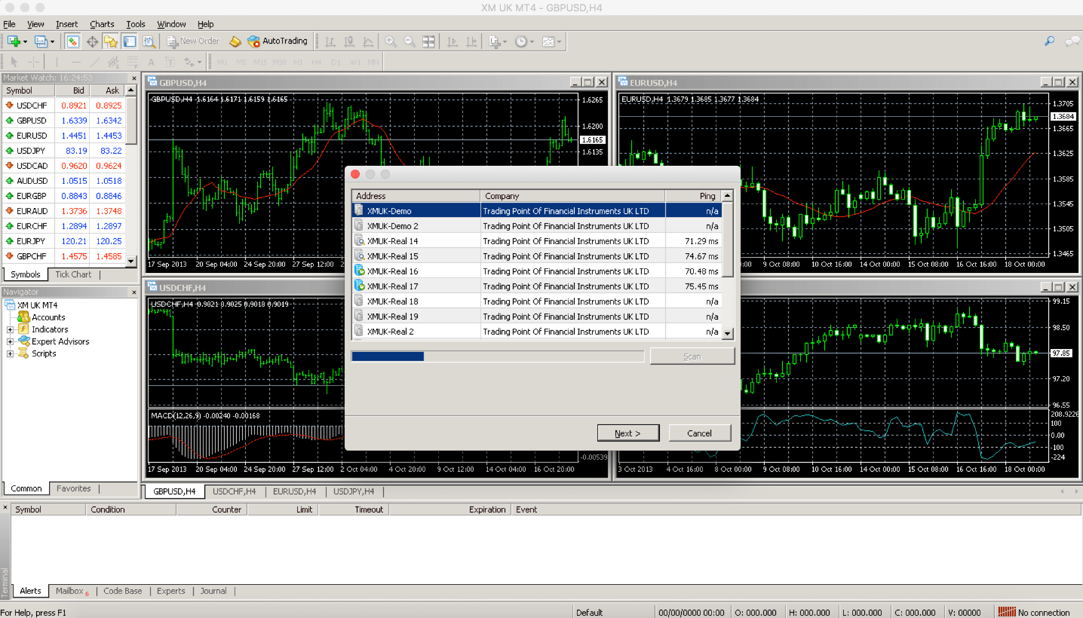This screenshot has width=1083, height=618.
Task: Click the search magnifier at top right
Action: (x=1049, y=41)
